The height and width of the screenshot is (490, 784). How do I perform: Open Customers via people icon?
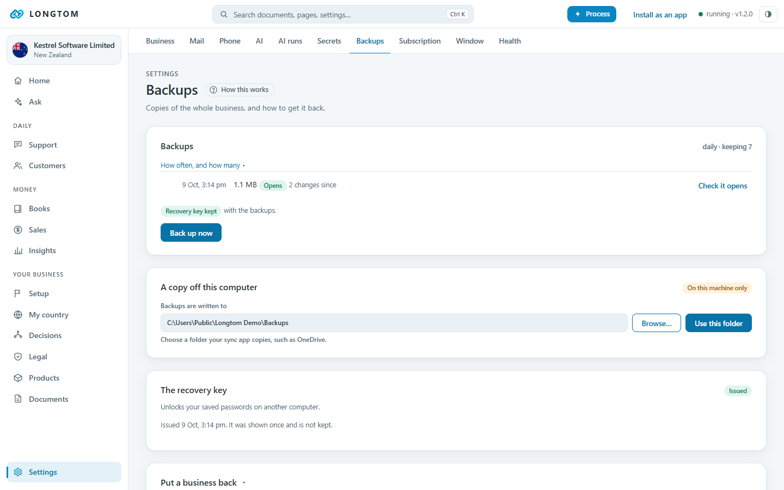(18, 166)
